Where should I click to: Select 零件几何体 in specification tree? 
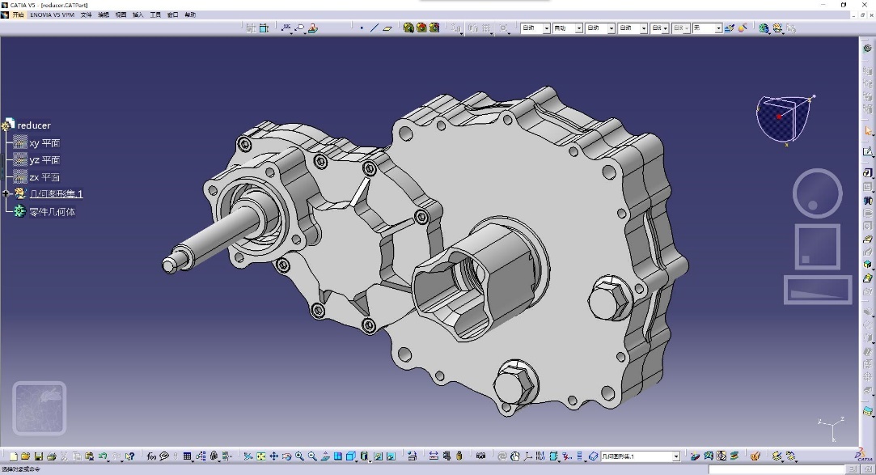pyautogui.click(x=52, y=212)
